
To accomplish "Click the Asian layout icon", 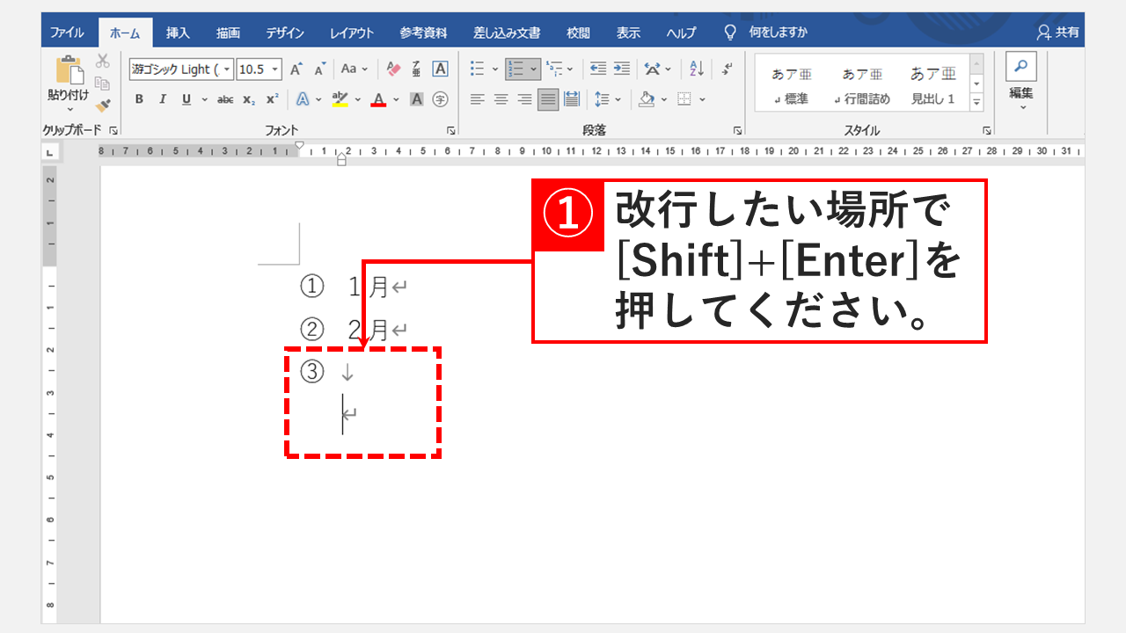I will [652, 69].
